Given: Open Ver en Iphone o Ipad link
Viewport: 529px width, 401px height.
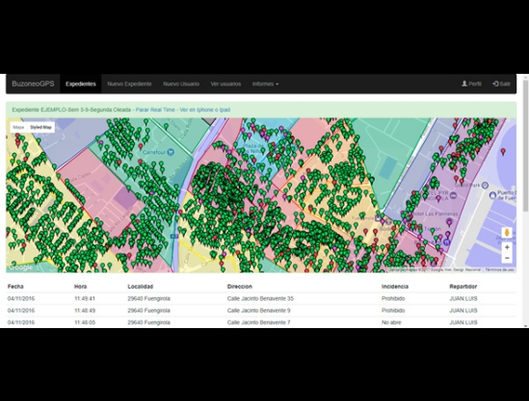Looking at the screenshot, I should click(x=205, y=110).
